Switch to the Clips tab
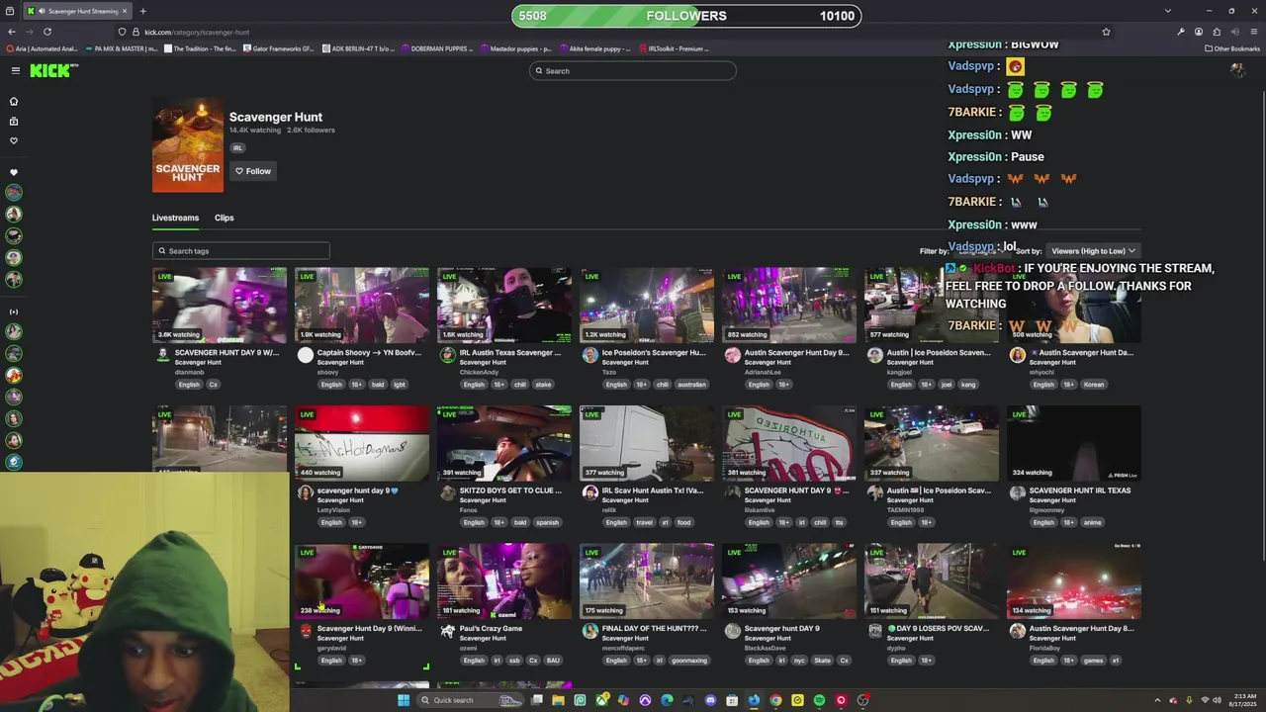This screenshot has width=1266, height=712. point(225,218)
